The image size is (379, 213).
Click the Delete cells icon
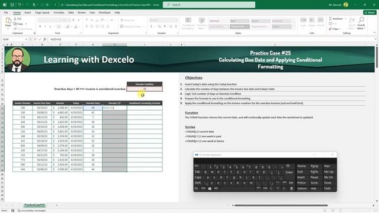click(312, 20)
